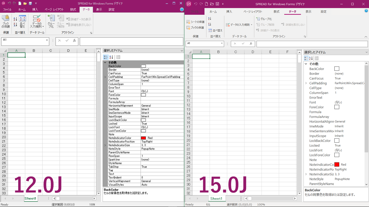369x207 pixels.
Task: Click BackColor swatch in right window property grid
Action: point(337,69)
